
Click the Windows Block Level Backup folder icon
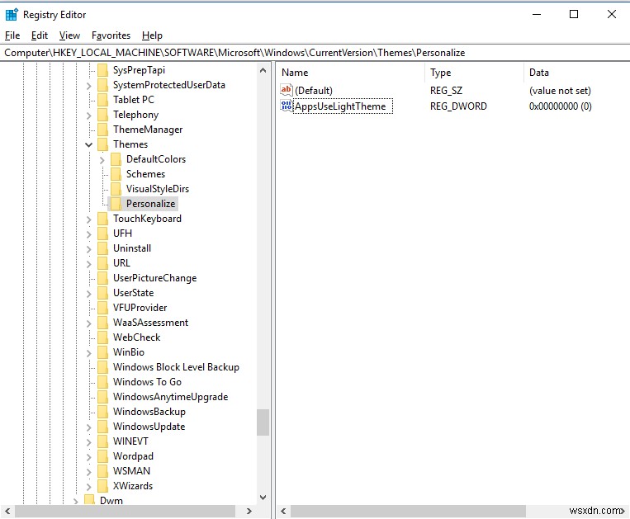pos(102,367)
